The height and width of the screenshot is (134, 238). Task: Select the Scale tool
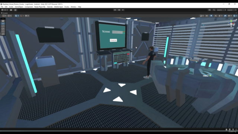tap(3, 29)
